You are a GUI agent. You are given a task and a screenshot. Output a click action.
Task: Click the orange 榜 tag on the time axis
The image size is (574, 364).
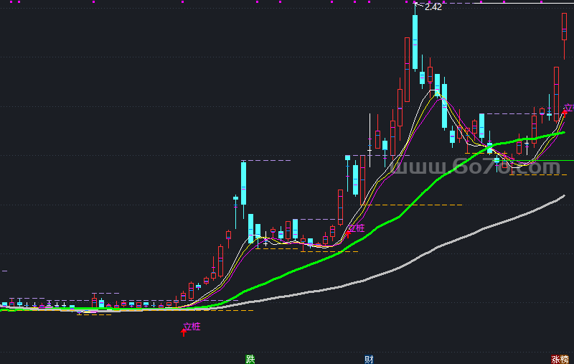click(565, 359)
